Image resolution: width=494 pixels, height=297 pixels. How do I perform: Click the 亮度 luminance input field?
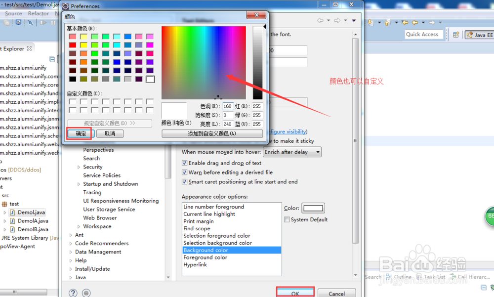pyautogui.click(x=227, y=124)
